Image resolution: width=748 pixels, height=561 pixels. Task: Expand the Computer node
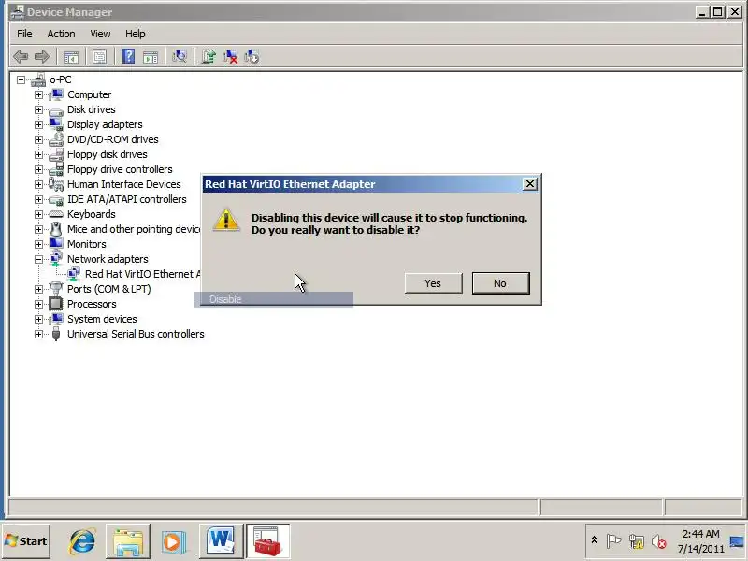(x=38, y=94)
